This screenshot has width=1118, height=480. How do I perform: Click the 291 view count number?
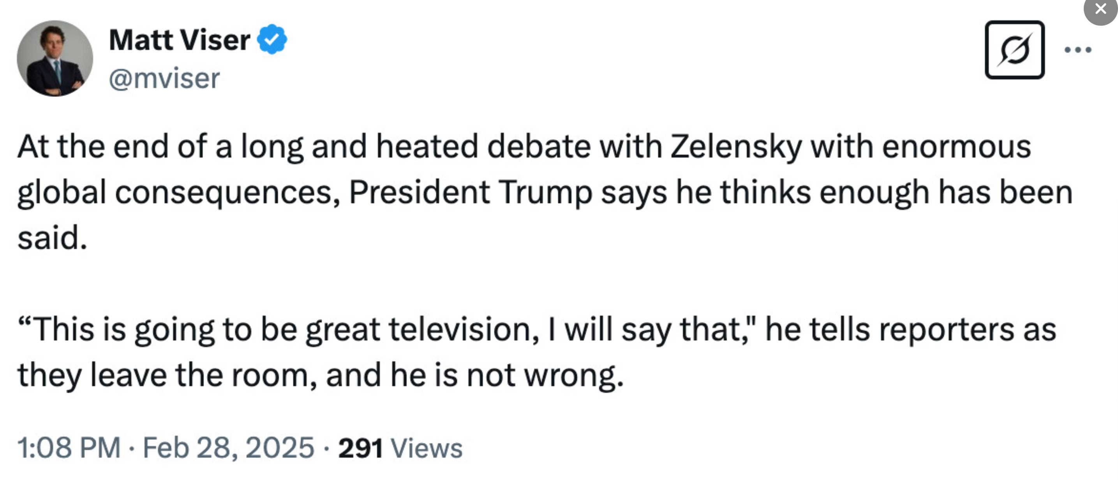click(361, 447)
